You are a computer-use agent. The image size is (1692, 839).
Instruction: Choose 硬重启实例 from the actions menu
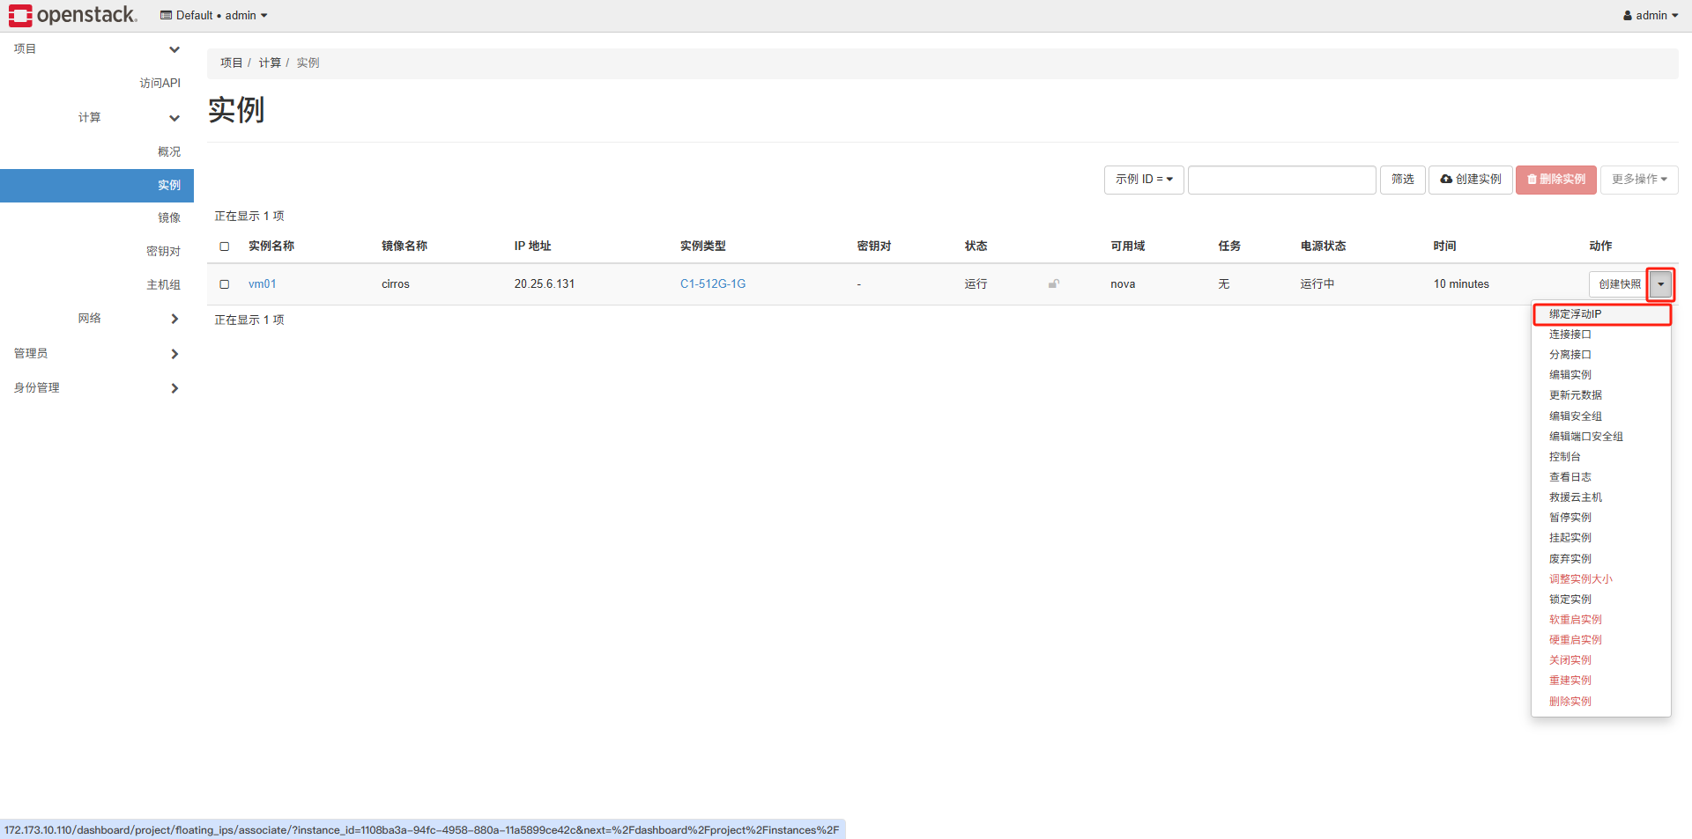[1601, 640]
